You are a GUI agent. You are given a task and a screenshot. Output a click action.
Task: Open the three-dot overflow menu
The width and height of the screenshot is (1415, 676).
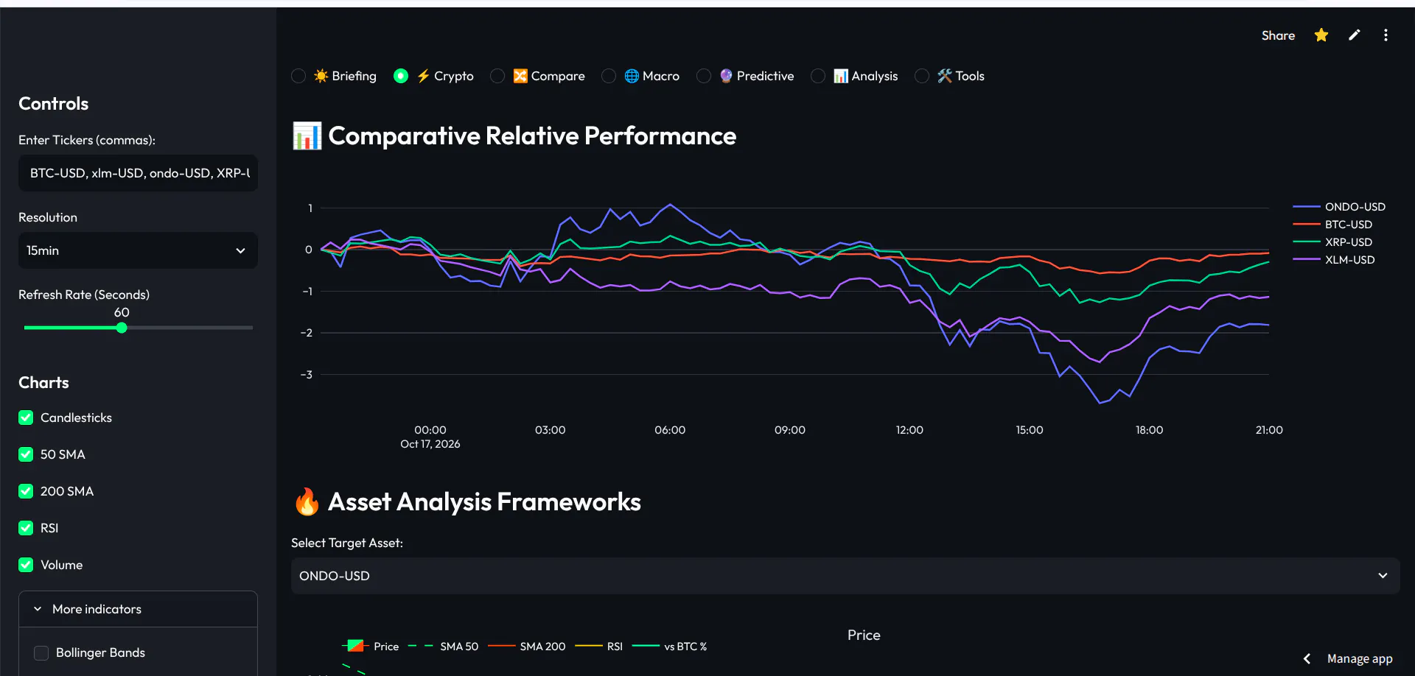tap(1386, 35)
